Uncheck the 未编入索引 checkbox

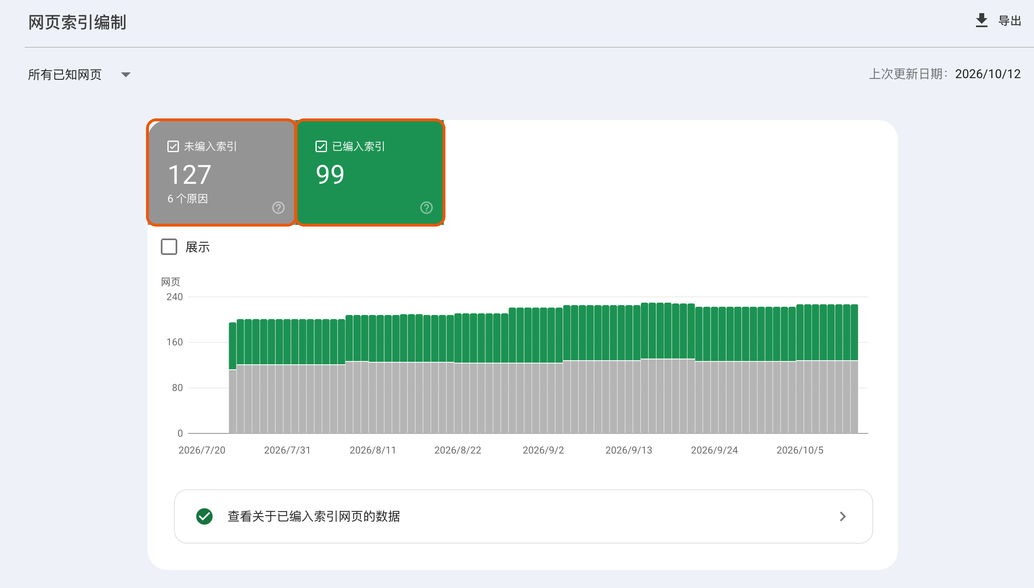173,146
